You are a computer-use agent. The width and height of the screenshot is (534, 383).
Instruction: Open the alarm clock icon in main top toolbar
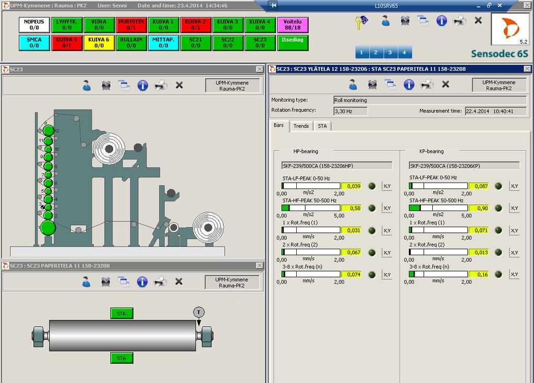click(x=405, y=21)
